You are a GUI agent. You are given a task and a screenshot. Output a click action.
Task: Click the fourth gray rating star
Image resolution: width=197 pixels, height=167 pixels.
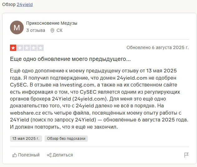click(x=34, y=48)
